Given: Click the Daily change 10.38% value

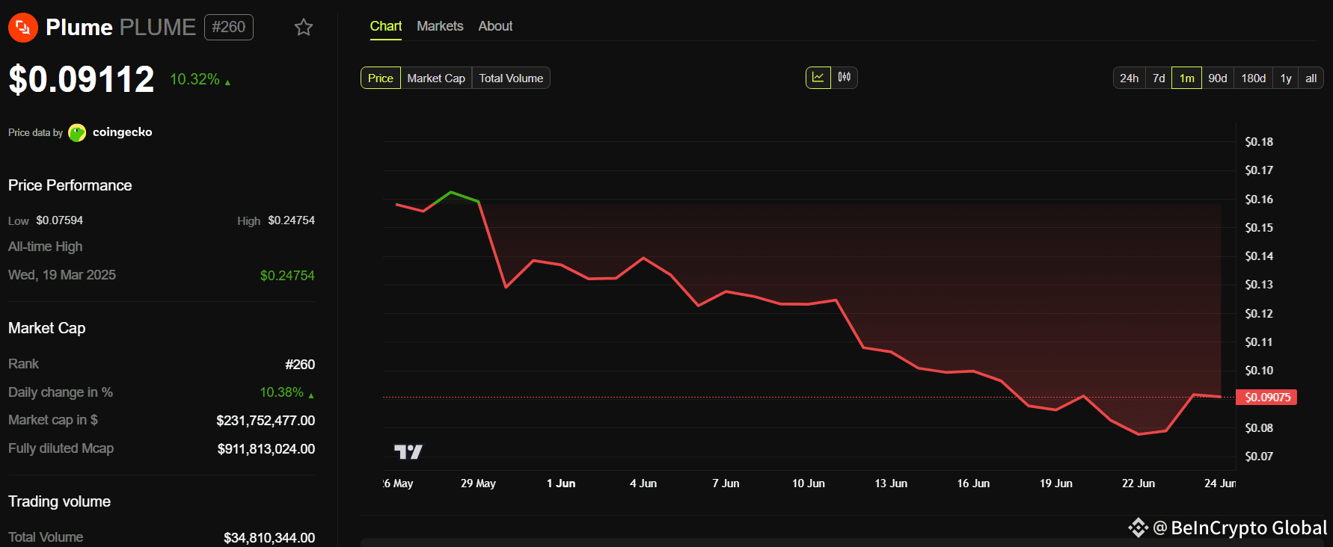Looking at the screenshot, I should click(x=281, y=392).
